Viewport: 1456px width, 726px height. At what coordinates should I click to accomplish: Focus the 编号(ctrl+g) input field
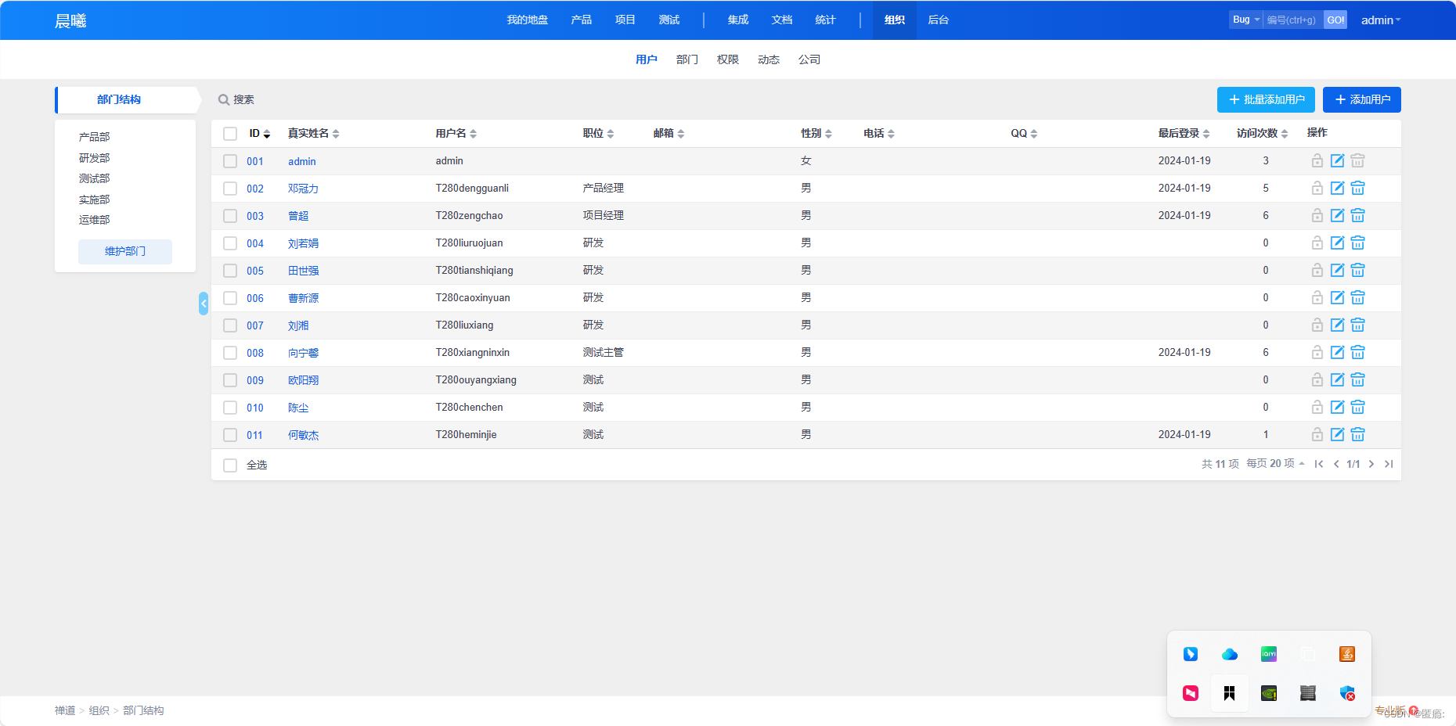1293,20
